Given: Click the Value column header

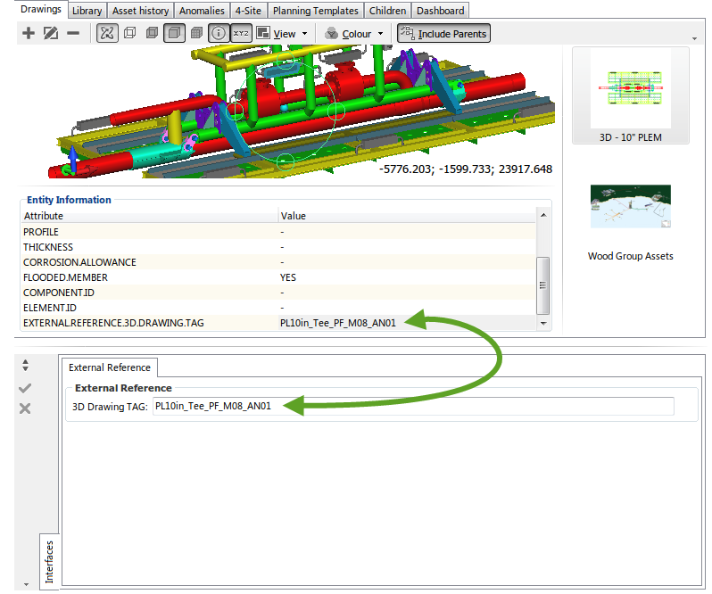Looking at the screenshot, I should [x=407, y=216].
